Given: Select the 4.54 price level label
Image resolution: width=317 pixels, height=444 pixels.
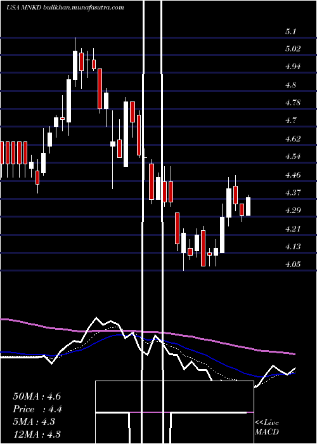Looking at the screenshot, I should [x=293, y=157].
